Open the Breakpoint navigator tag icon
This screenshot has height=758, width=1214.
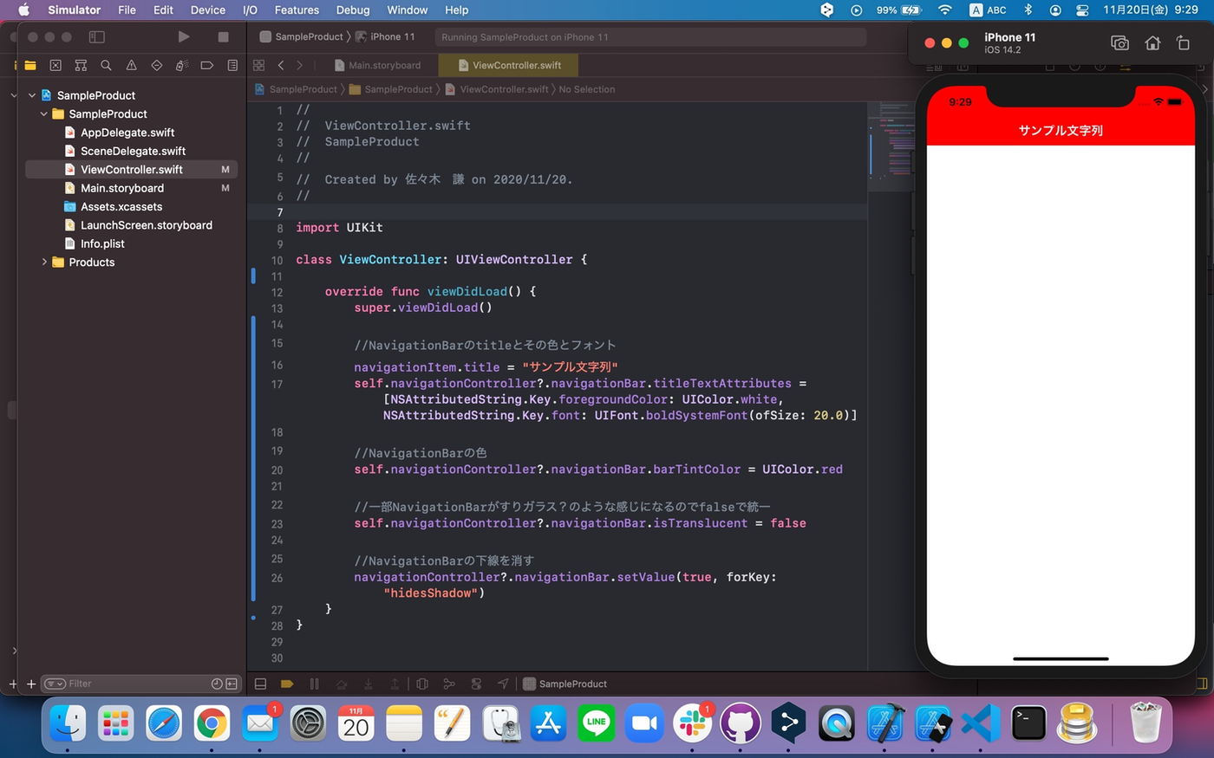(x=207, y=65)
